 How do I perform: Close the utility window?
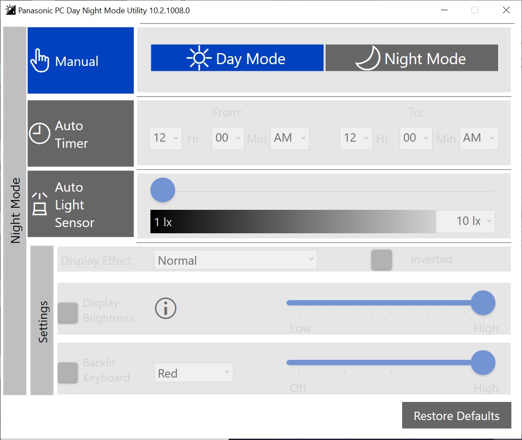pos(506,10)
